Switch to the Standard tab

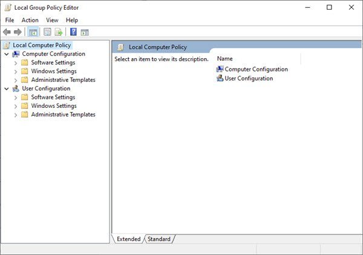coord(159,239)
